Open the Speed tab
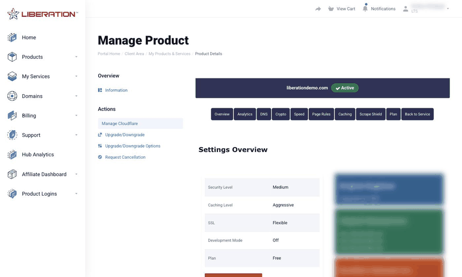The height and width of the screenshot is (277, 462). point(299,114)
